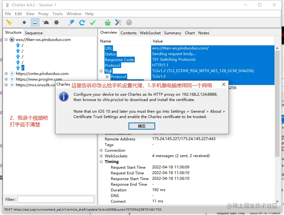
Task: Switch to the Sequence tab
Action: coord(34,33)
